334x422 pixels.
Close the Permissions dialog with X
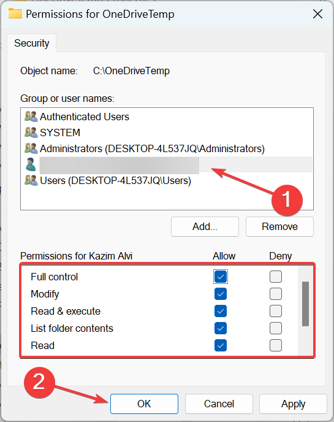(x=317, y=13)
